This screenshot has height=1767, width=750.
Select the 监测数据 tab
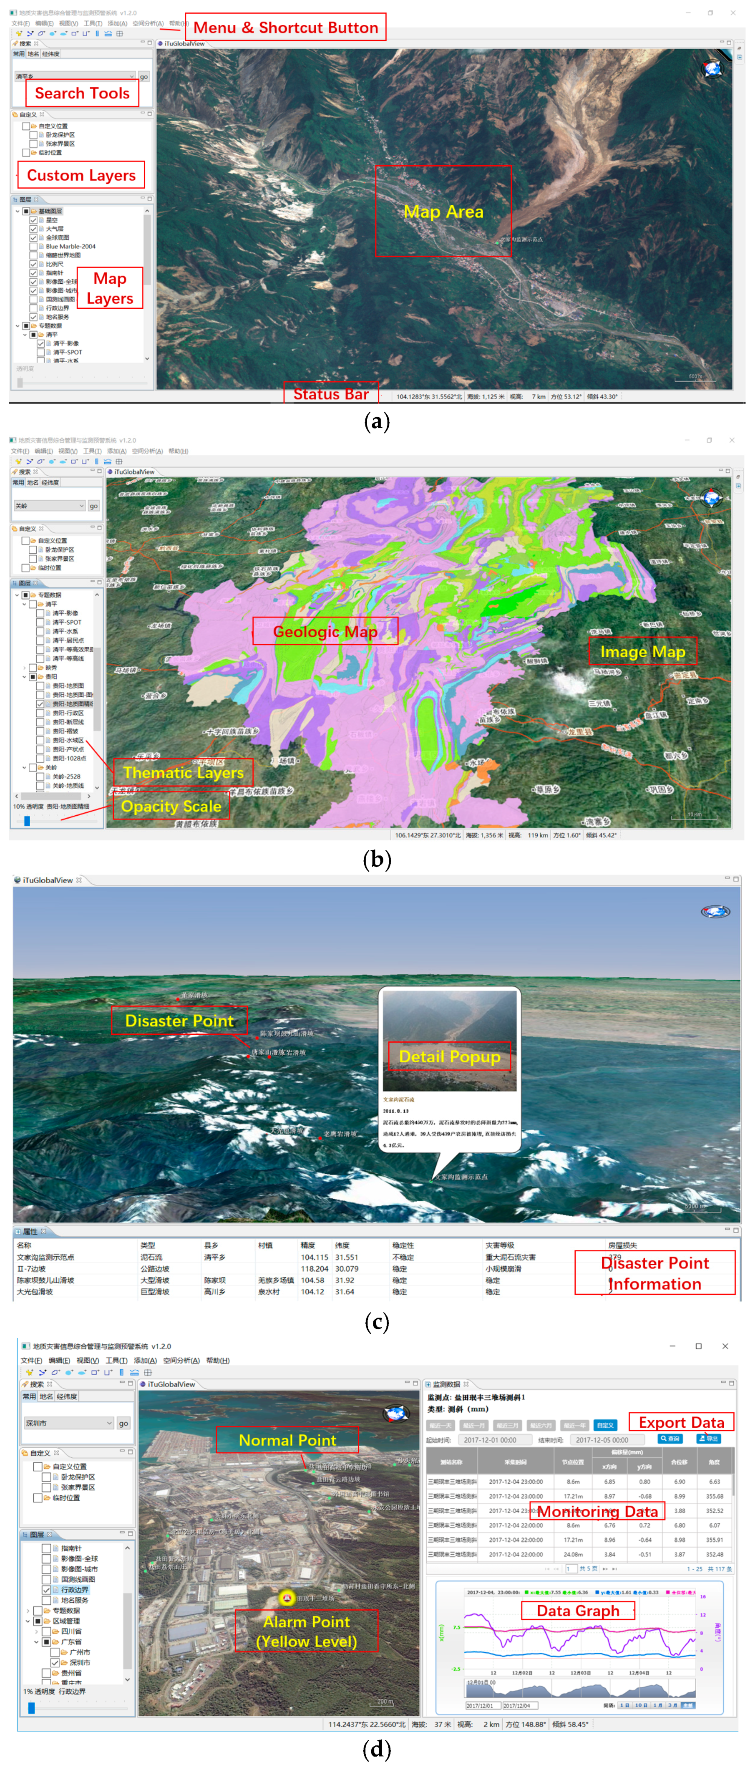[446, 1384]
